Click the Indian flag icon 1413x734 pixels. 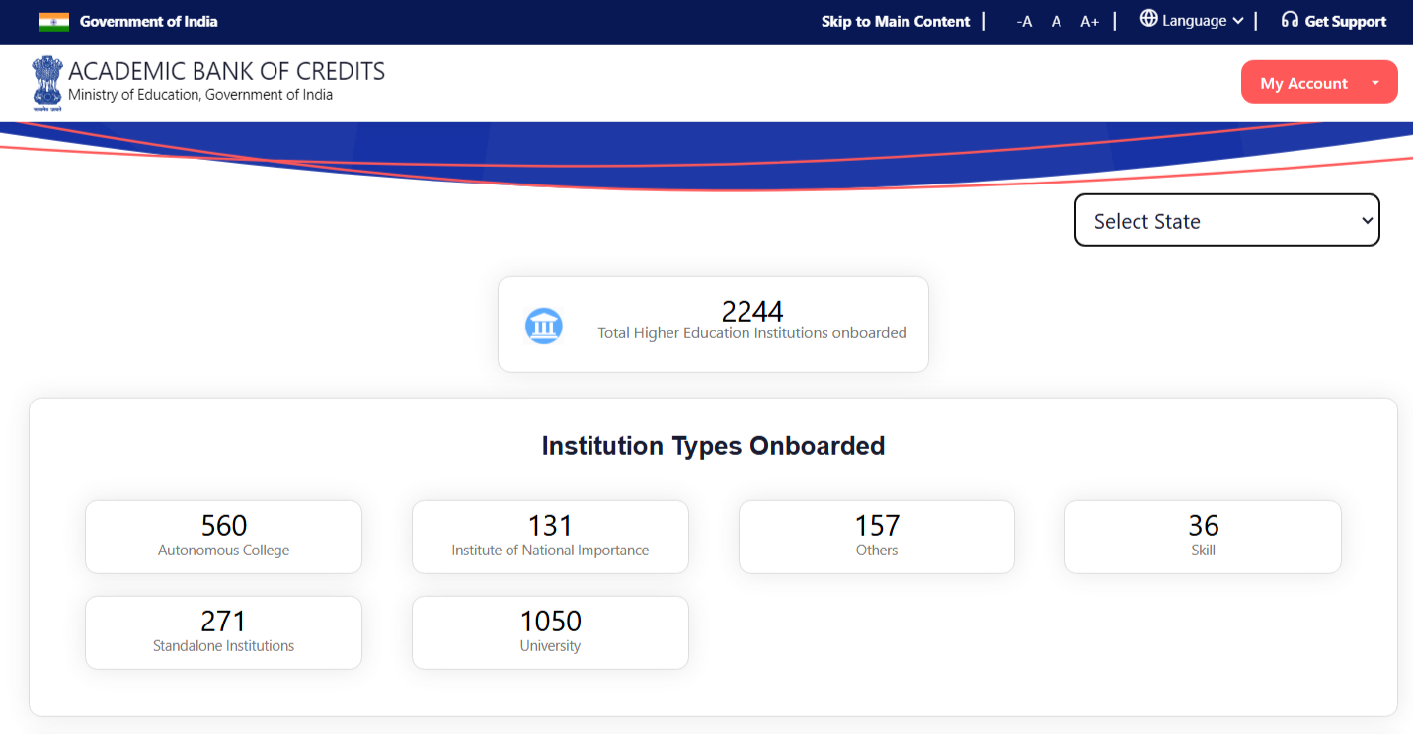(53, 22)
